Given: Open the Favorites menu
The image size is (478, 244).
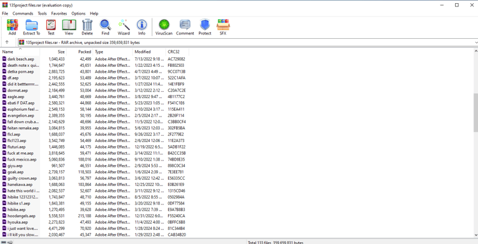Looking at the screenshot, I should (x=59, y=13).
